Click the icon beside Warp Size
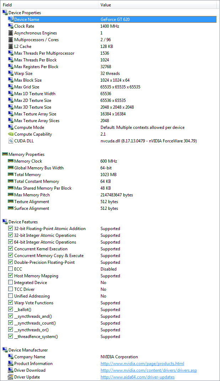The height and width of the screenshot is (381, 220). (11, 74)
